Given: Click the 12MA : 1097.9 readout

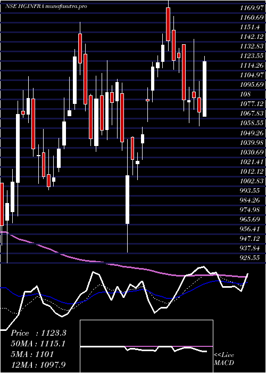Looking at the screenshot, I should coord(38,364).
